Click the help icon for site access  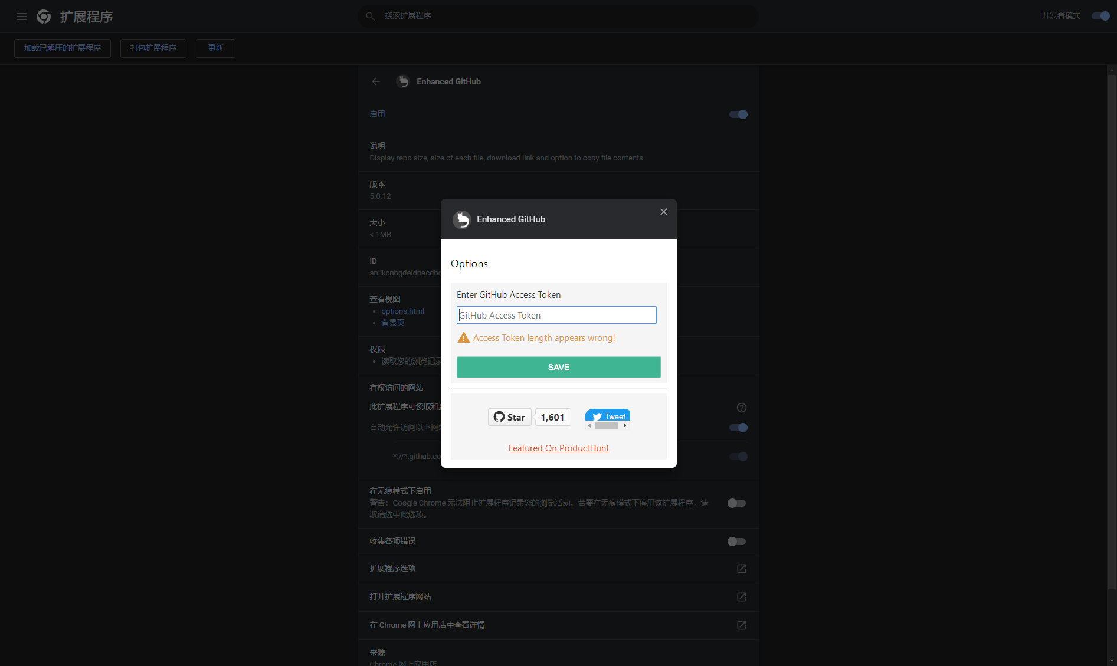(x=742, y=408)
